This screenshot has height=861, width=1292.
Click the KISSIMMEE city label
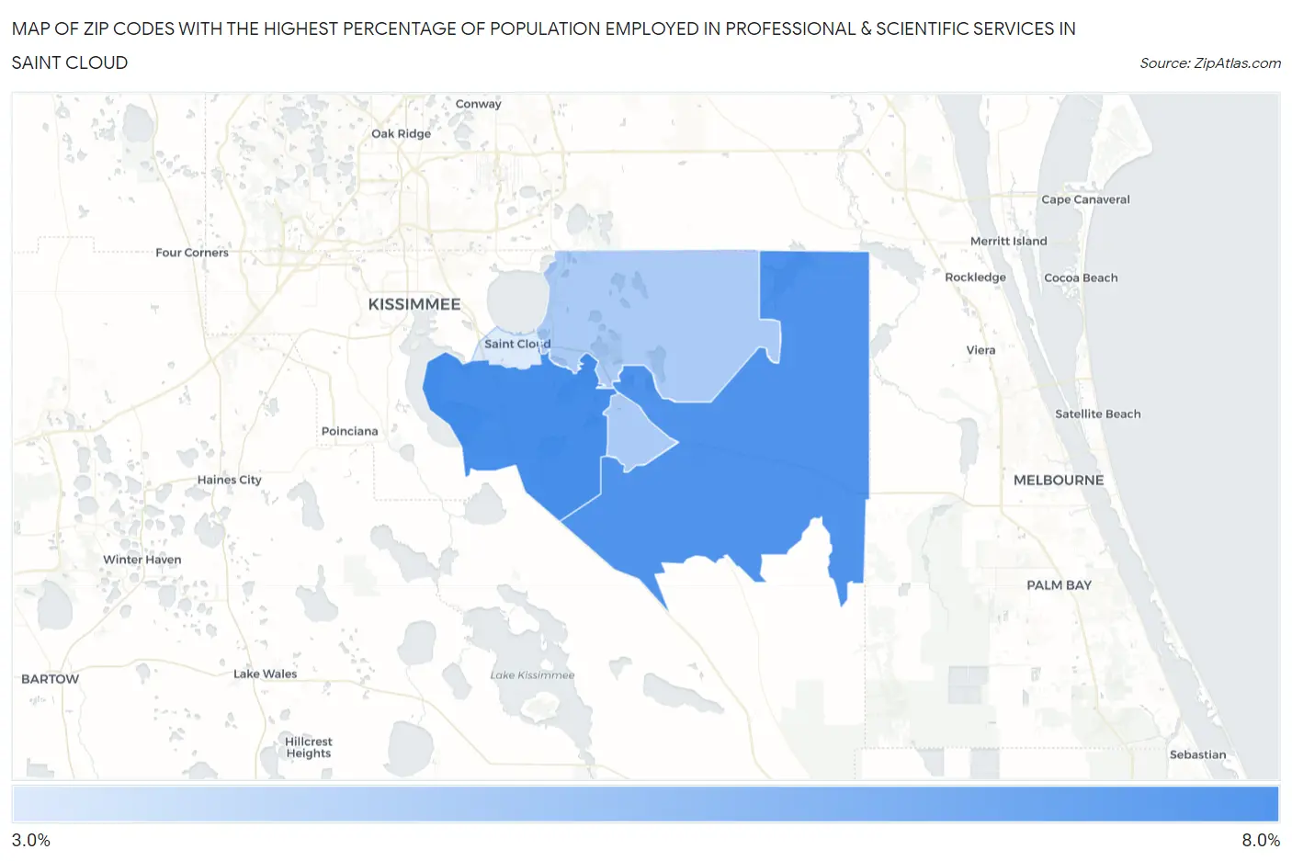414,304
